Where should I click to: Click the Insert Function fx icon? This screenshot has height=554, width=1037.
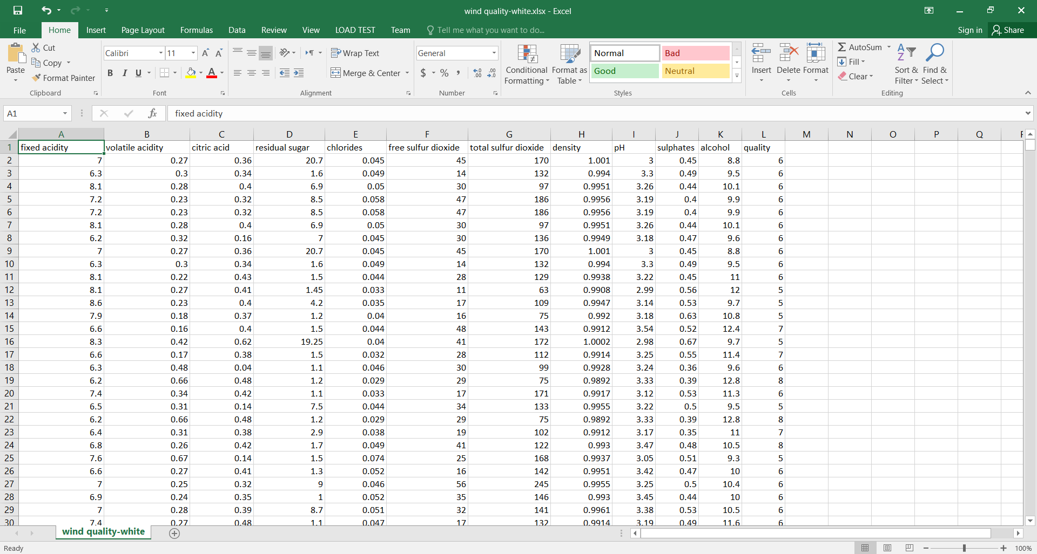[x=152, y=113]
